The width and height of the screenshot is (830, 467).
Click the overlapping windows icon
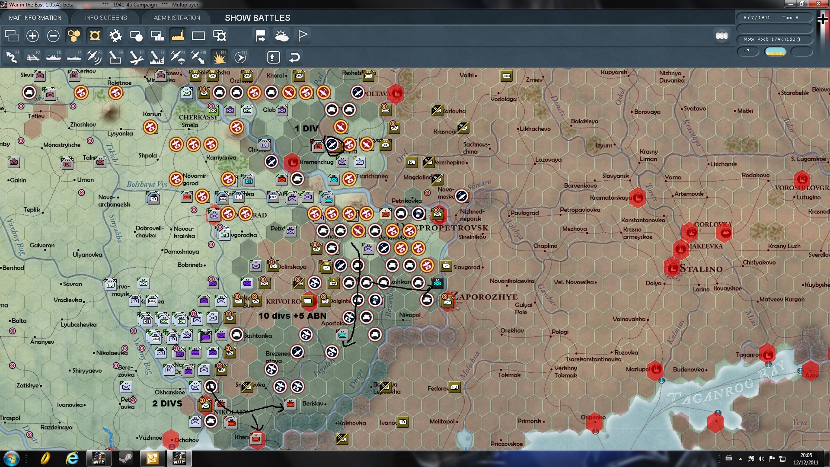pos(12,35)
